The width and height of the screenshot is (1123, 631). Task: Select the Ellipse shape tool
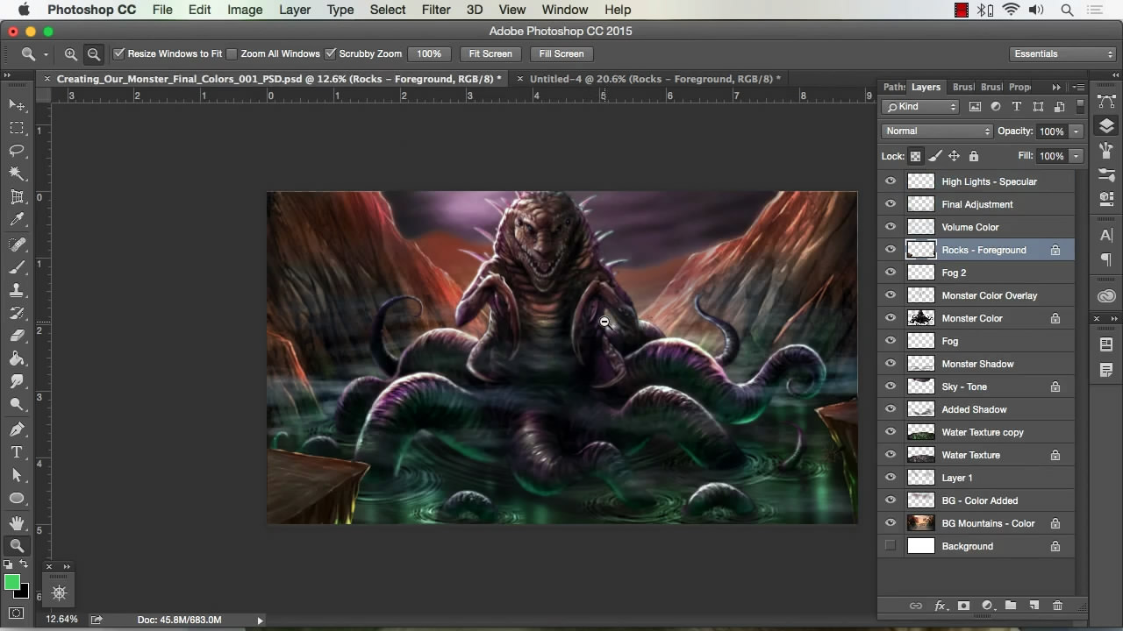click(17, 498)
